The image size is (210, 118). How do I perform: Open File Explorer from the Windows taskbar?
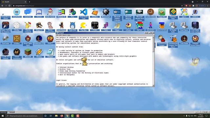click(56, 116)
